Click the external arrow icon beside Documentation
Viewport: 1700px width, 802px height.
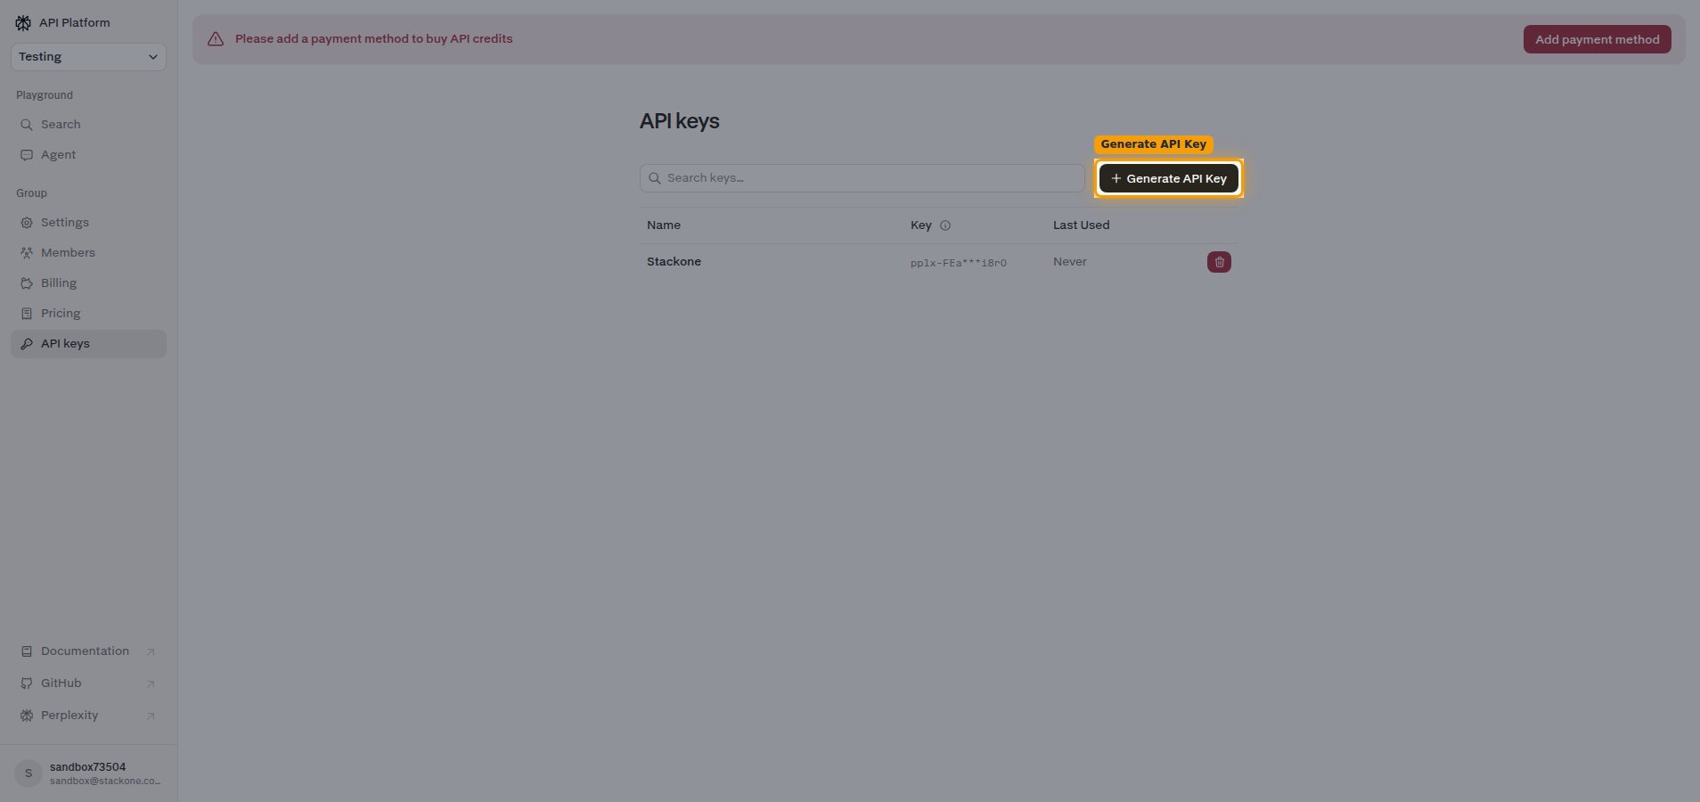click(x=151, y=652)
